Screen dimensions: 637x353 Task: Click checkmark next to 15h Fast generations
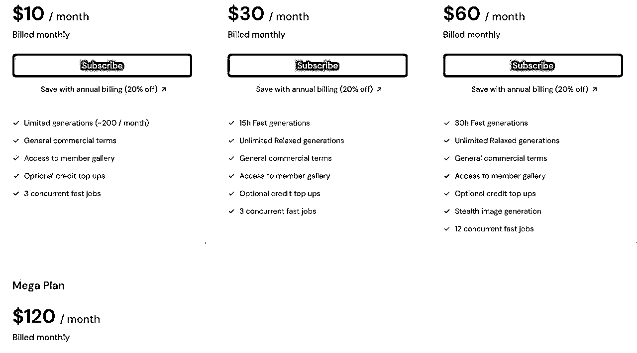coord(231,123)
